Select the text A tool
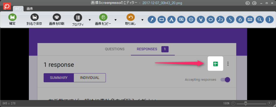The image size is (276, 107). point(171,20)
